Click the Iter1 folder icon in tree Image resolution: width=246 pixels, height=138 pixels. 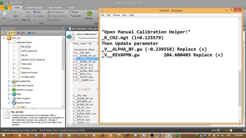(x=19, y=107)
